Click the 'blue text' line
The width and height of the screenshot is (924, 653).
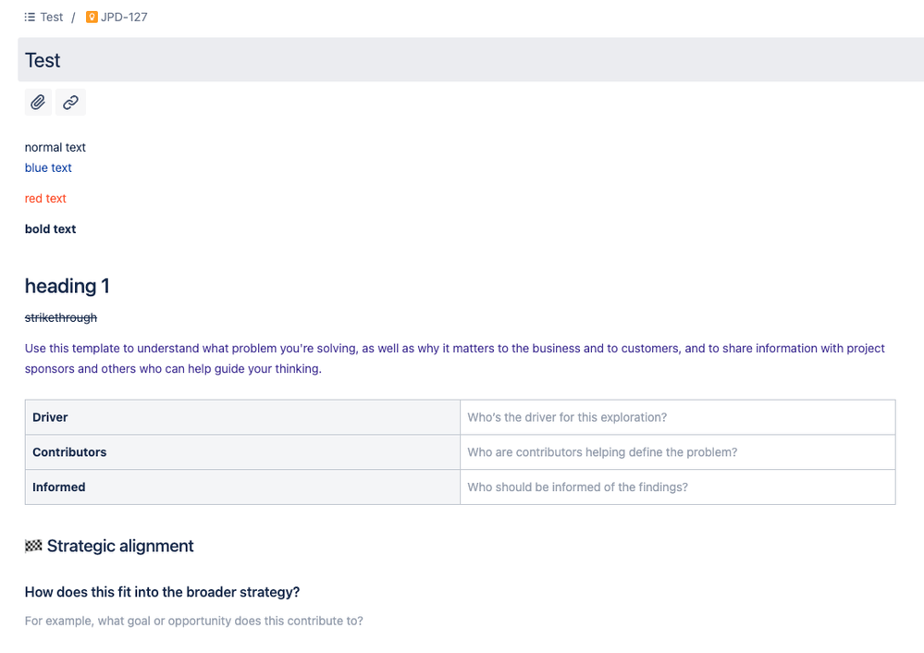(x=48, y=168)
